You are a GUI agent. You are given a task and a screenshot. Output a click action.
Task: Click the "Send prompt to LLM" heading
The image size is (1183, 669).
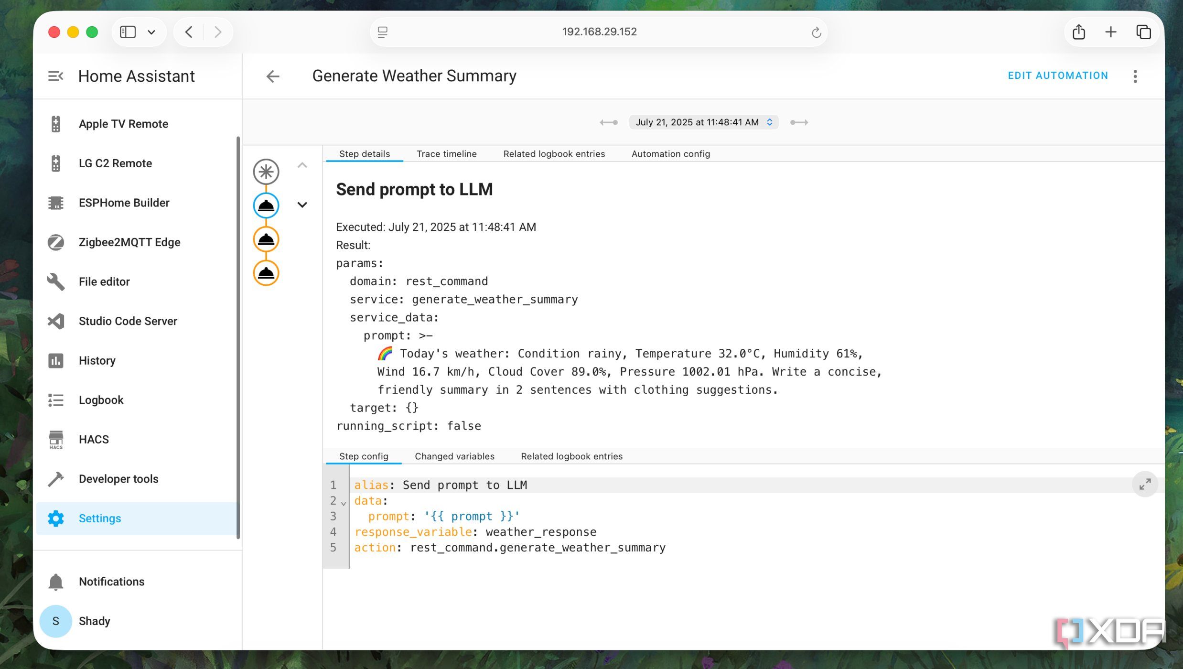[414, 190]
